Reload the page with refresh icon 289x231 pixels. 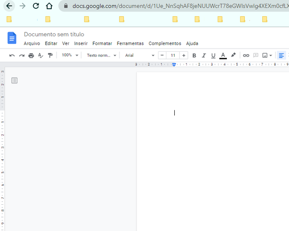pyautogui.click(x=36, y=6)
